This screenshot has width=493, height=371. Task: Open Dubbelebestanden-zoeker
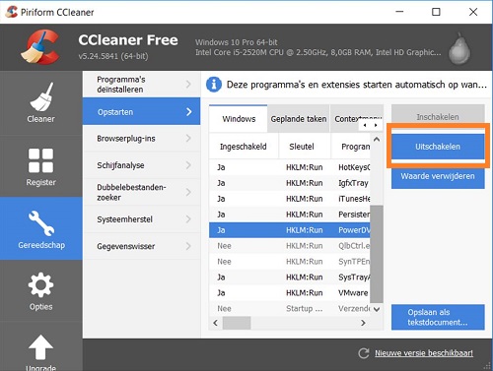[141, 192]
